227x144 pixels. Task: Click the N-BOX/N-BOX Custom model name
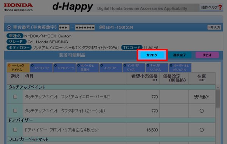[48, 36]
